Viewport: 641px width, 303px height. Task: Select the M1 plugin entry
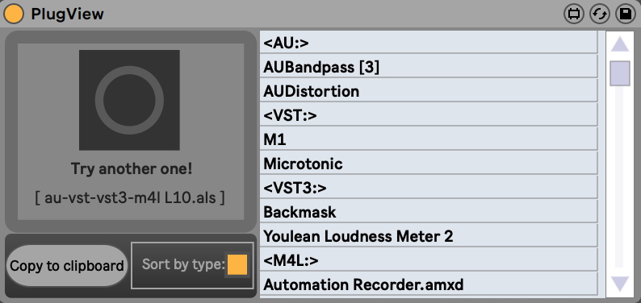(x=429, y=139)
